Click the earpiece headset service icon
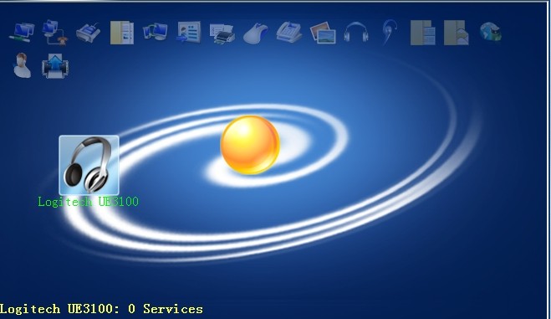The width and height of the screenshot is (551, 319). [390, 32]
